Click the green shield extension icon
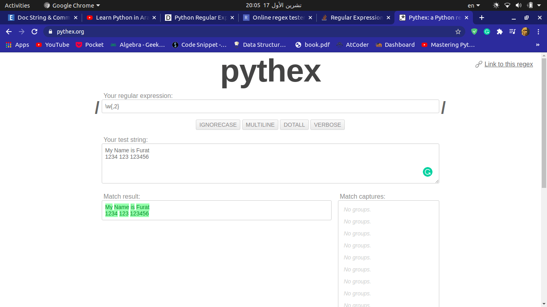The image size is (547, 307). coord(475,32)
